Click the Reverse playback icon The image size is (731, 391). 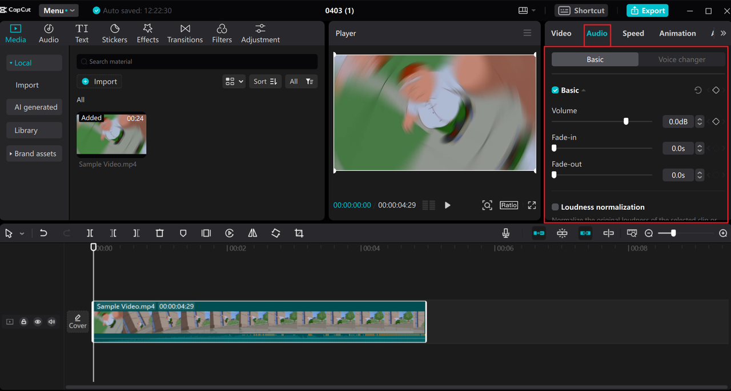tap(229, 233)
